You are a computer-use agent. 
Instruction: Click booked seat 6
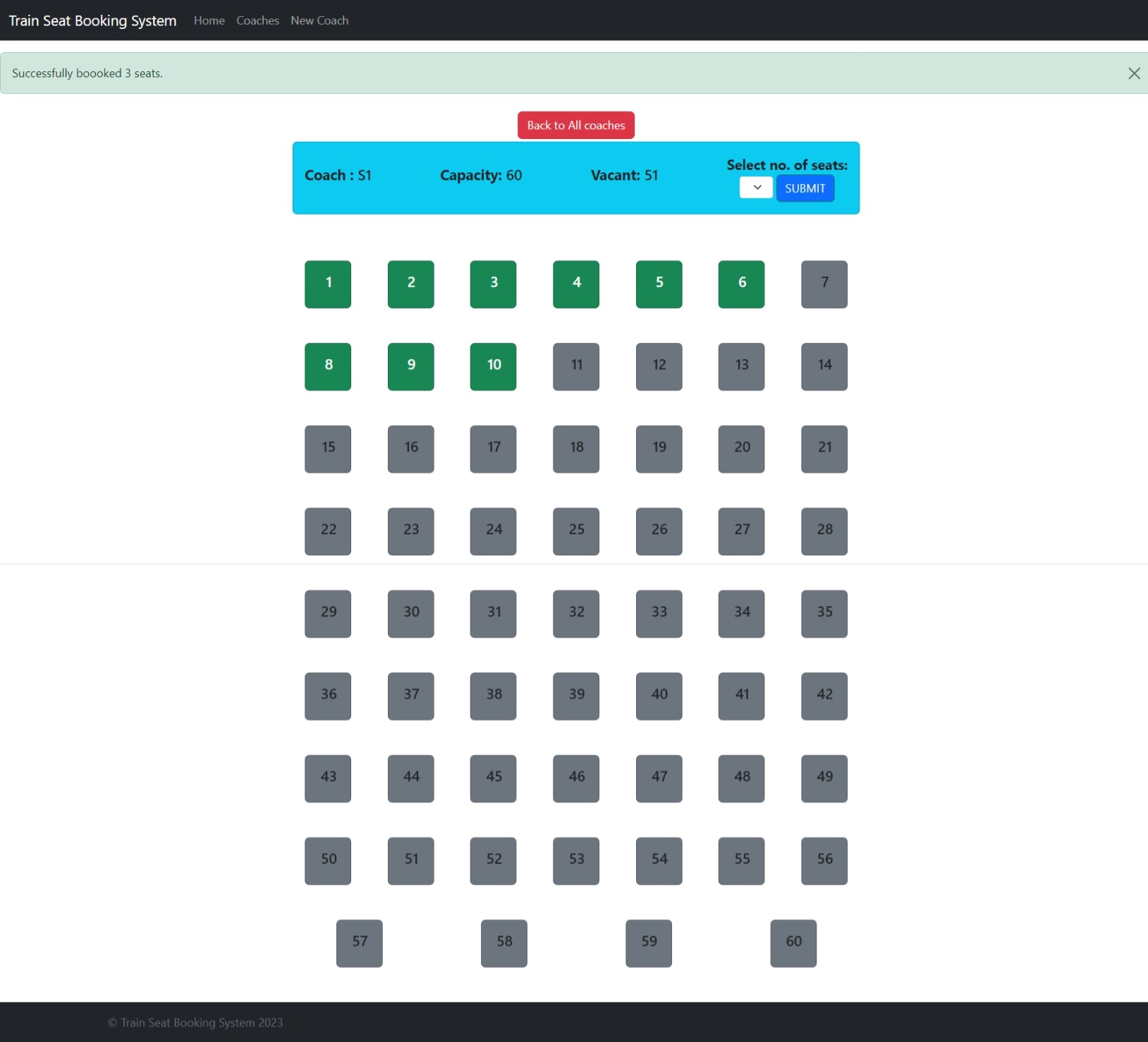(x=741, y=284)
